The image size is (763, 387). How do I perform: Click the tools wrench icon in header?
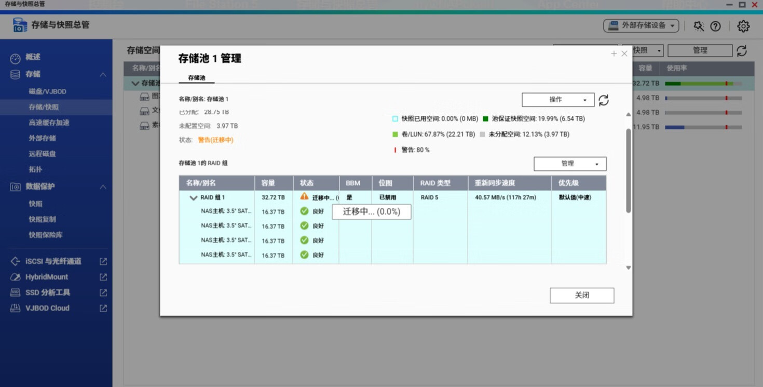[699, 26]
